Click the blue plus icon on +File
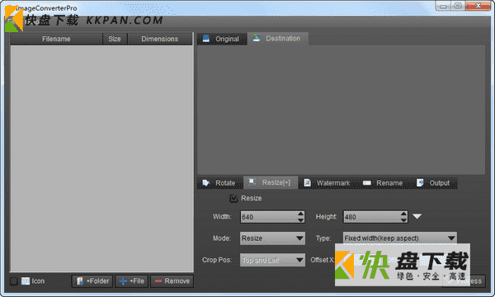This screenshot has width=495, height=297. pos(123,281)
